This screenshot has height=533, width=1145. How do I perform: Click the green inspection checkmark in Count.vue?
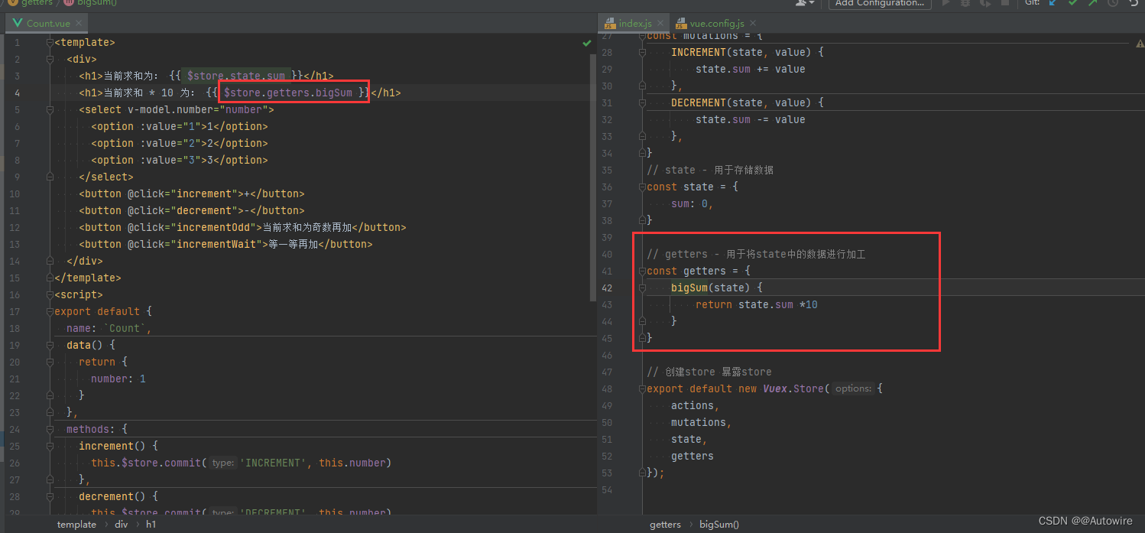586,43
